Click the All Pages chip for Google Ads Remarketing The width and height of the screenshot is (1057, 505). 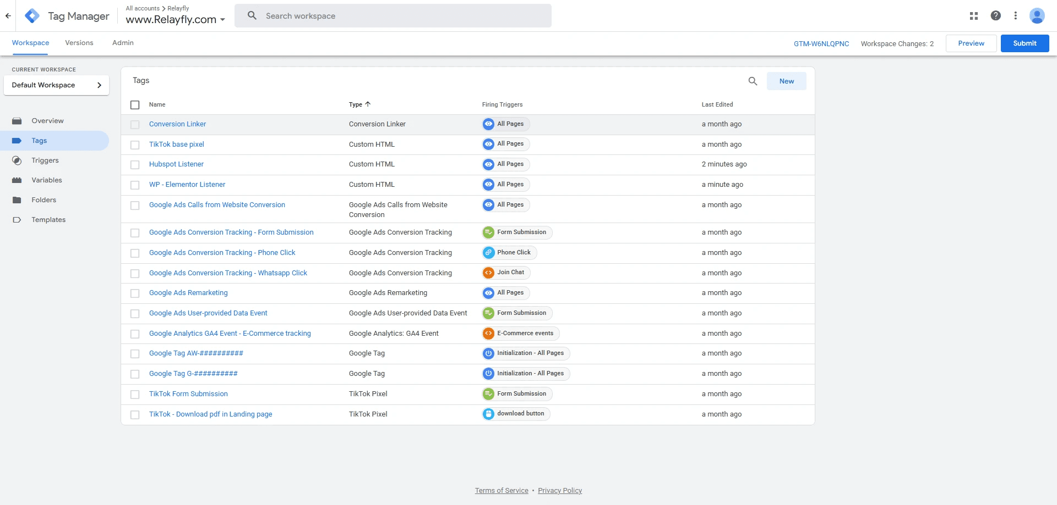506,293
